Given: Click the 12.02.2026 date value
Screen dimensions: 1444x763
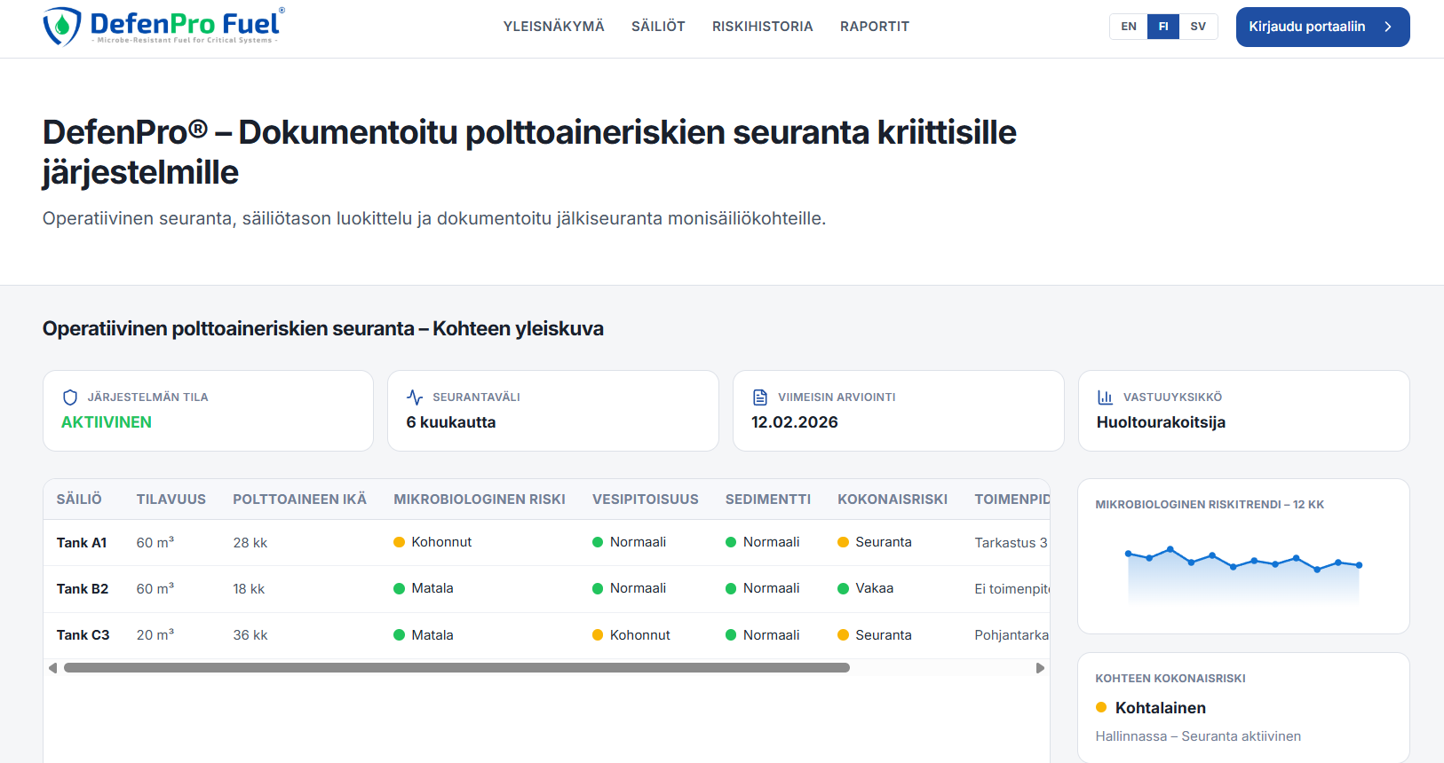Looking at the screenshot, I should (795, 422).
